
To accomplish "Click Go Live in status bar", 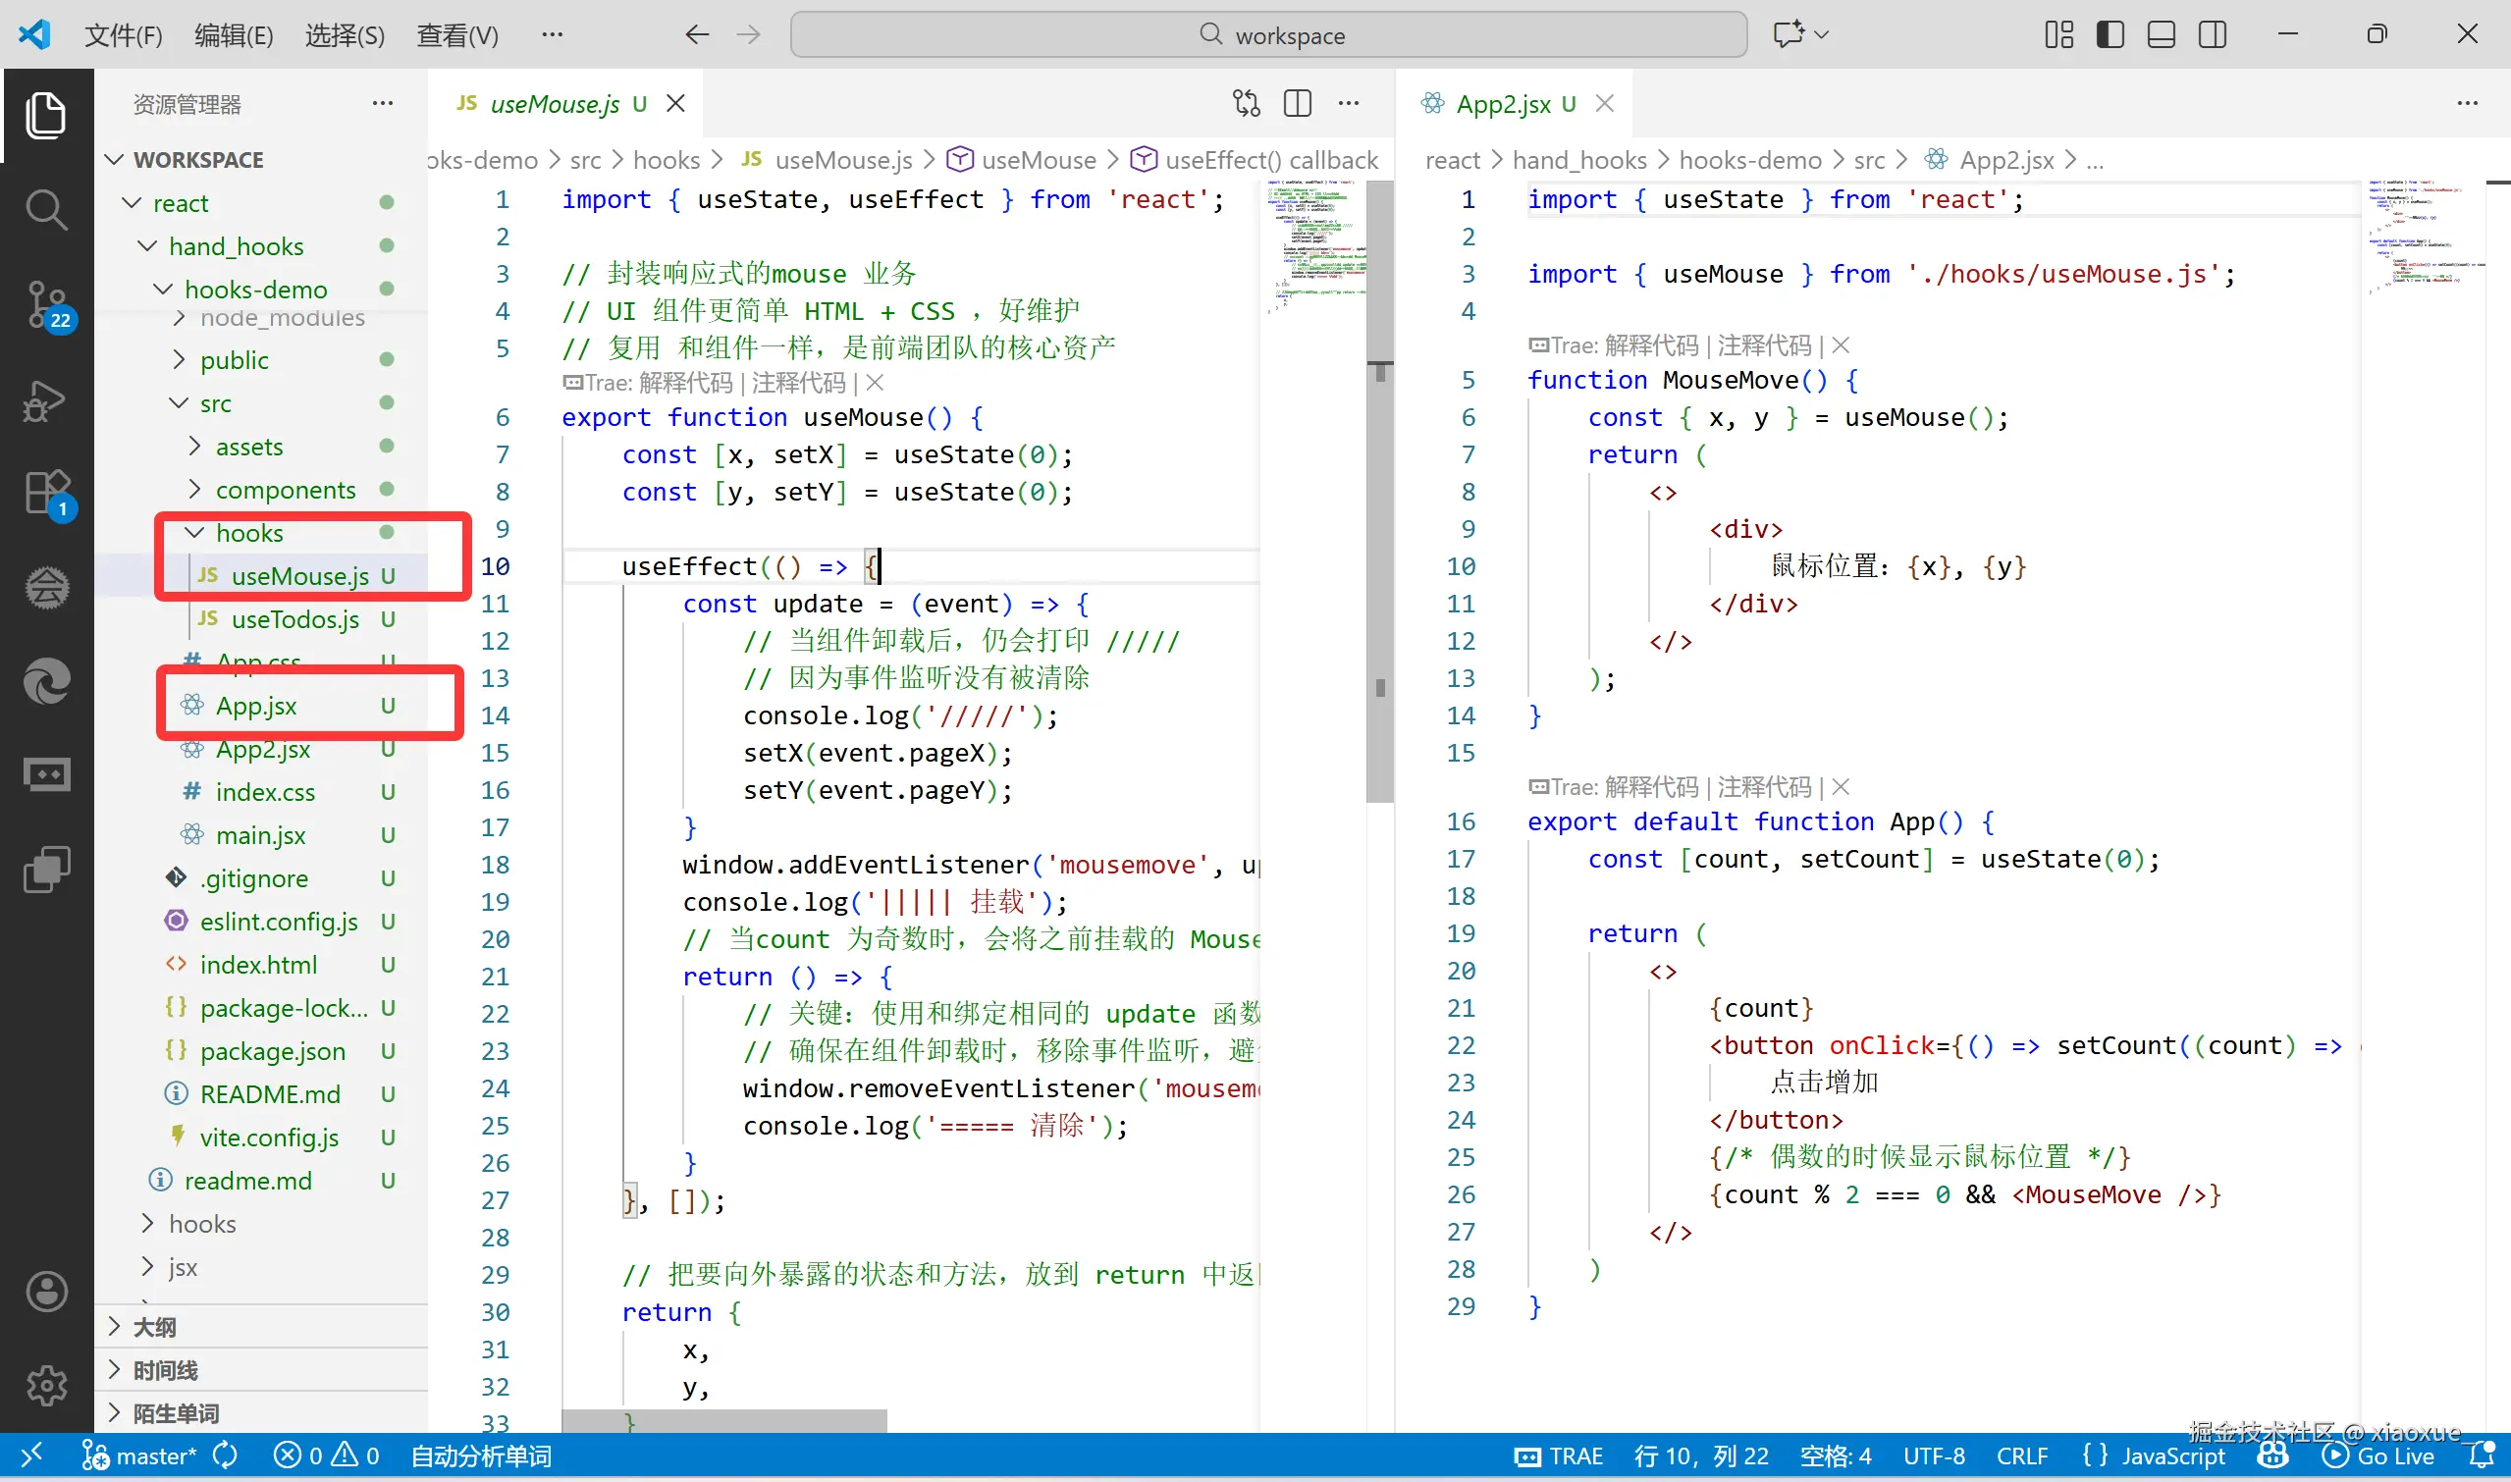I will click(2381, 1456).
